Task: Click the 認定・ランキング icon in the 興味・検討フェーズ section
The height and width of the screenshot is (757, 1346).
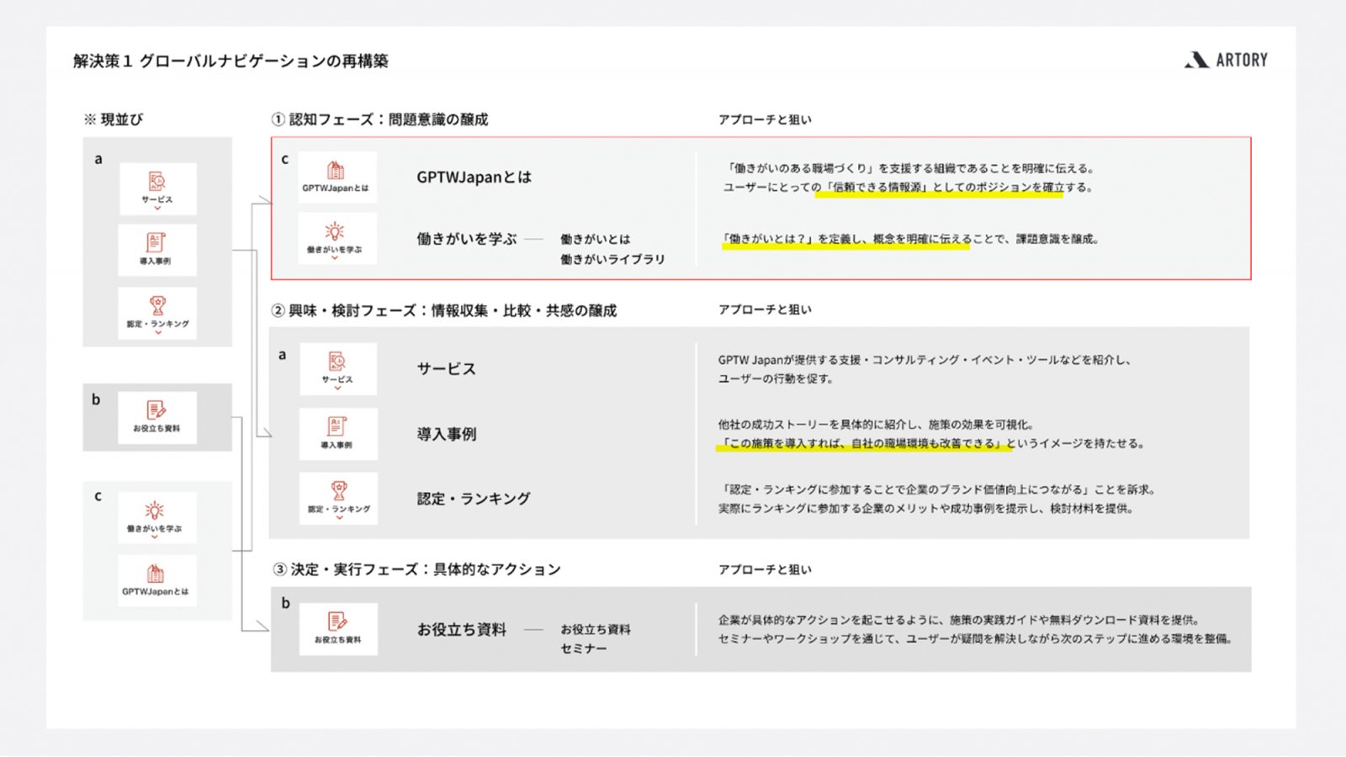Action: click(338, 498)
